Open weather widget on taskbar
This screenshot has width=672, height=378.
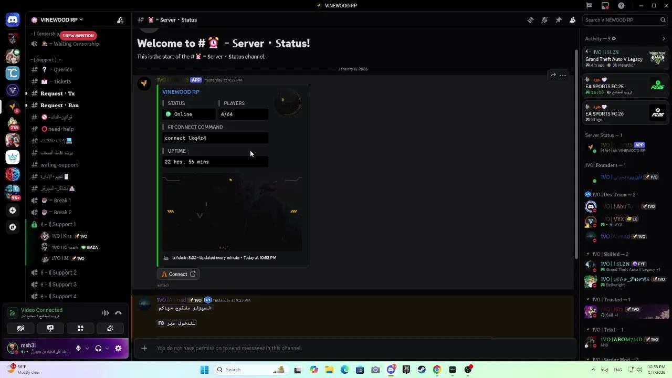pyautogui.click(x=24, y=370)
